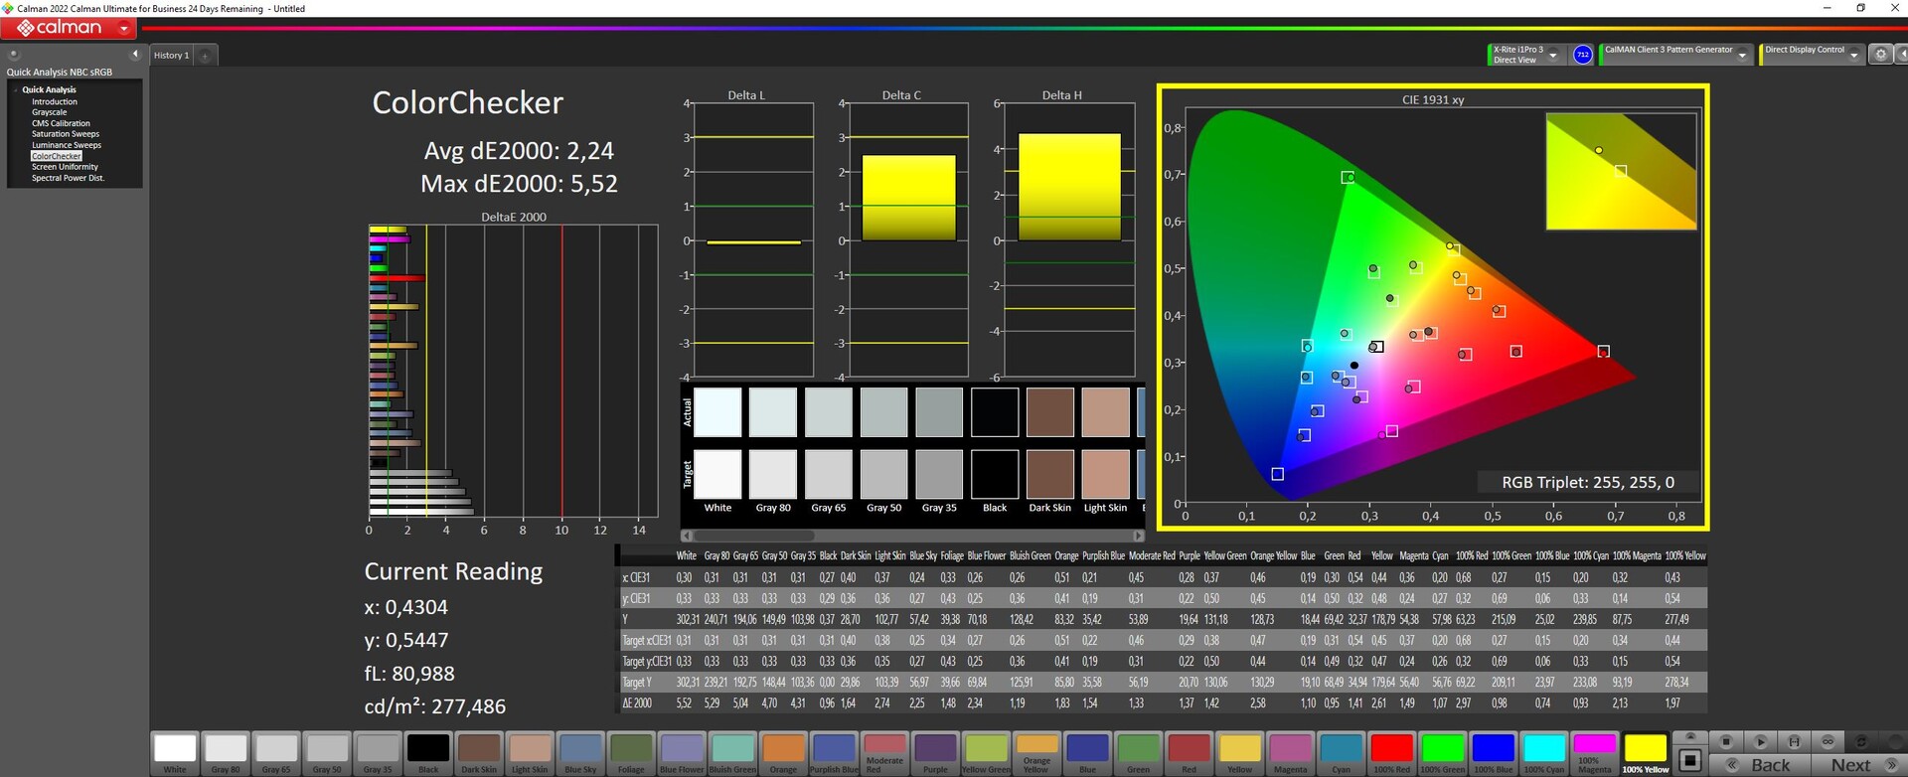
Task: Open the settings gear icon
Action: 1879,55
